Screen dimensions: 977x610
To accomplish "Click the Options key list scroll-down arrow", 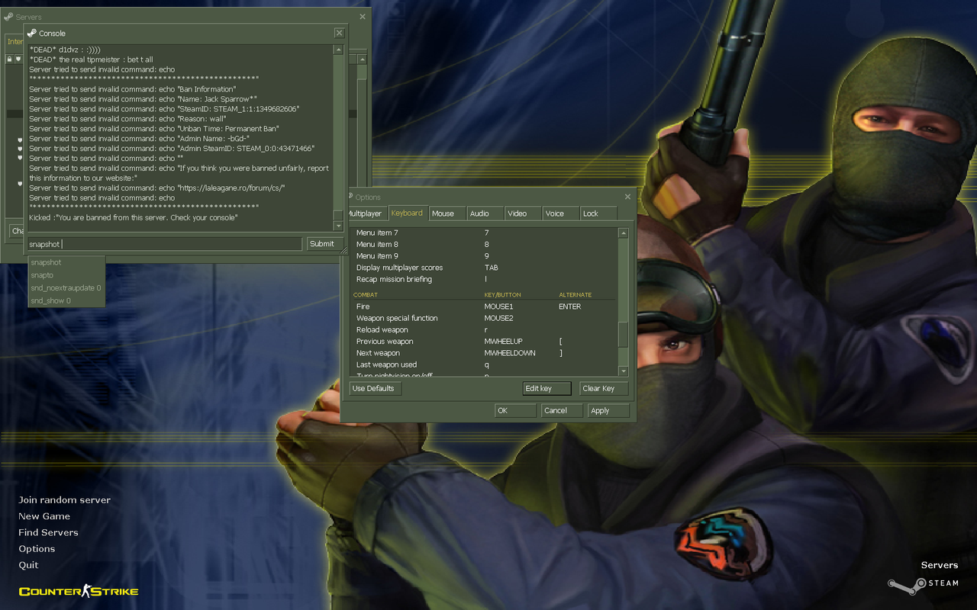I will [x=623, y=371].
